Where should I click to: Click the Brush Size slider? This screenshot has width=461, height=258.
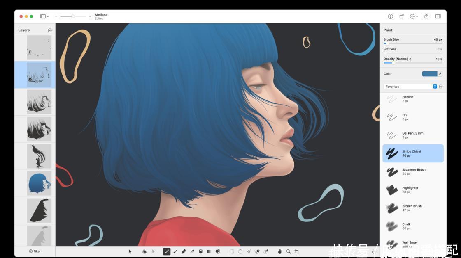413,43
